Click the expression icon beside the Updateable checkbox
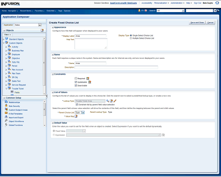Viewport: 221px width, 177px height. tap(90, 82)
